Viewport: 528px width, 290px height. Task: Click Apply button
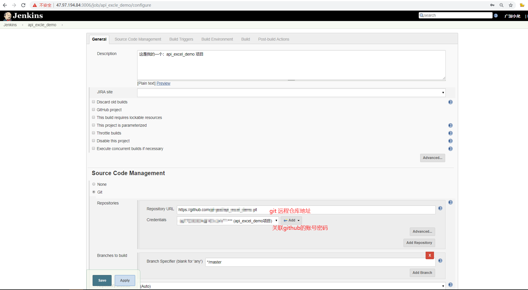tap(125, 280)
